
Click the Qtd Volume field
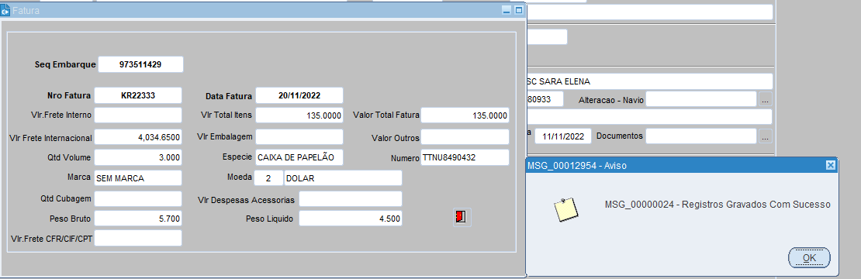click(138, 157)
